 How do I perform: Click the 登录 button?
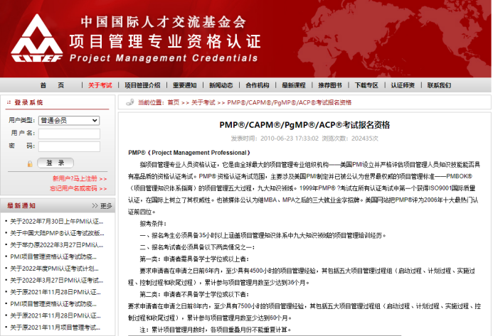55,163
